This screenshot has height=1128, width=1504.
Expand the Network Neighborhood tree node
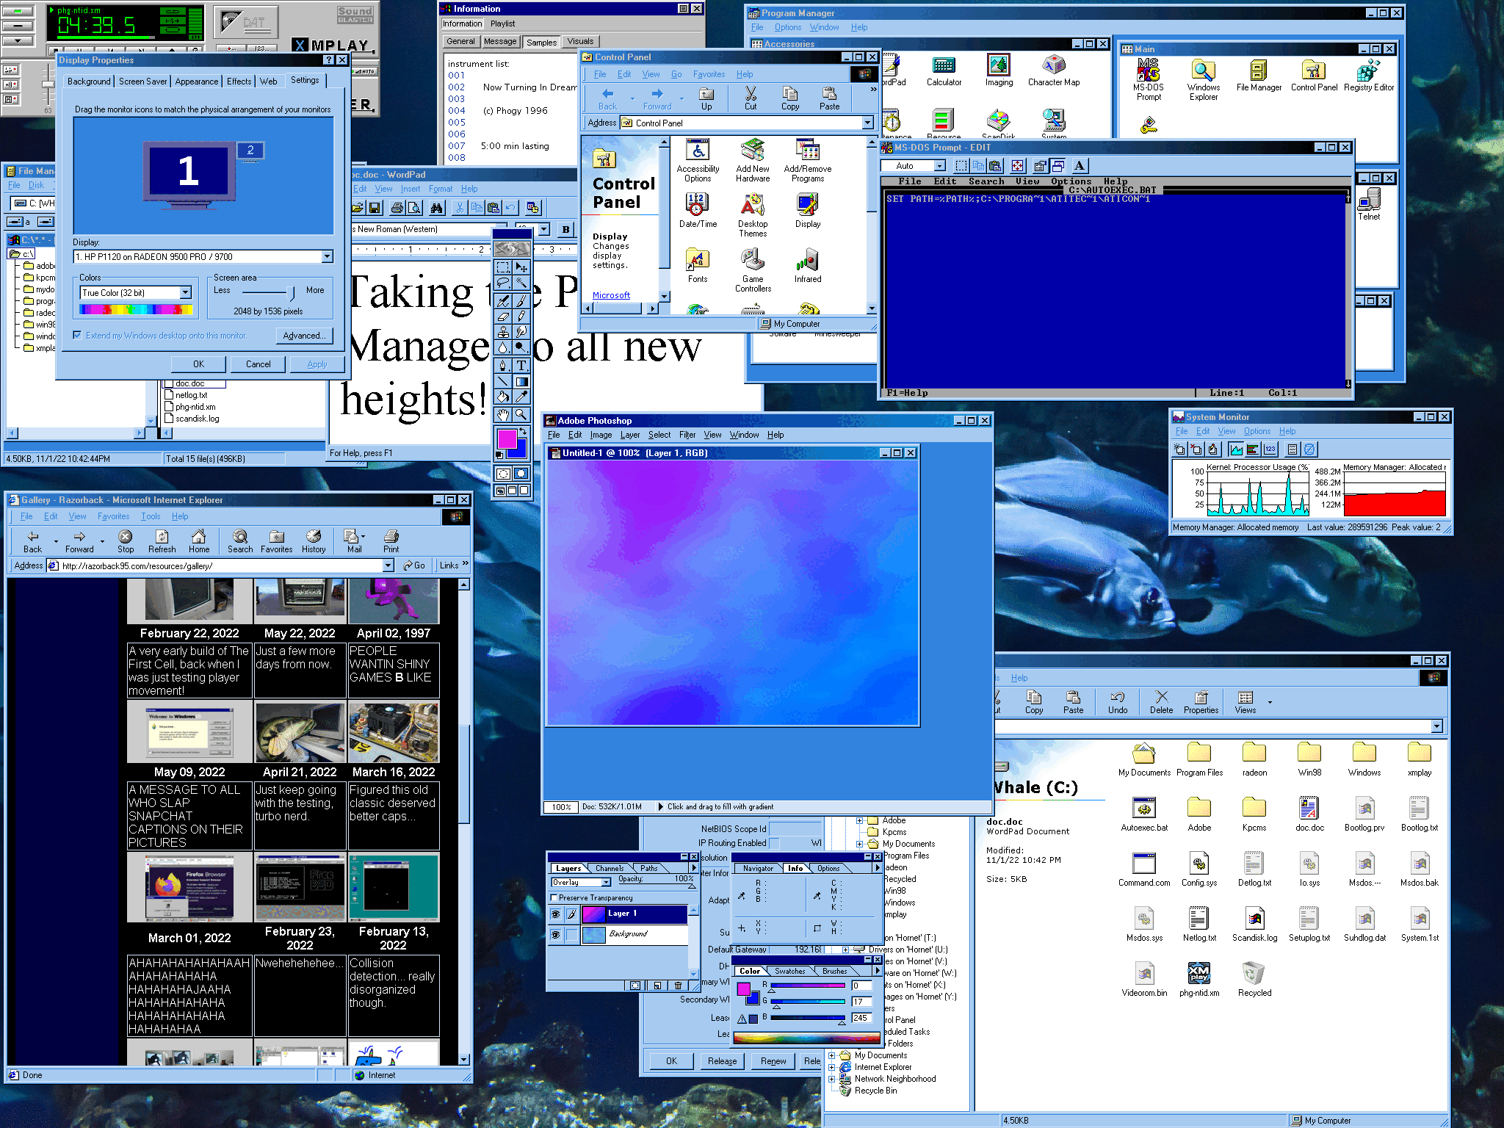tap(832, 1079)
